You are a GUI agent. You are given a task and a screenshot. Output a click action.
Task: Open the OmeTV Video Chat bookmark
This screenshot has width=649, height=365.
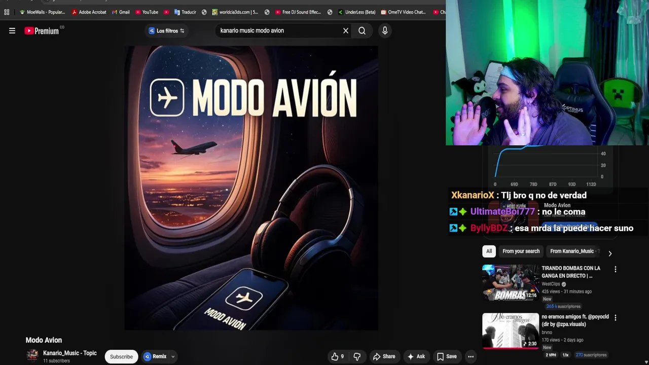click(x=404, y=12)
